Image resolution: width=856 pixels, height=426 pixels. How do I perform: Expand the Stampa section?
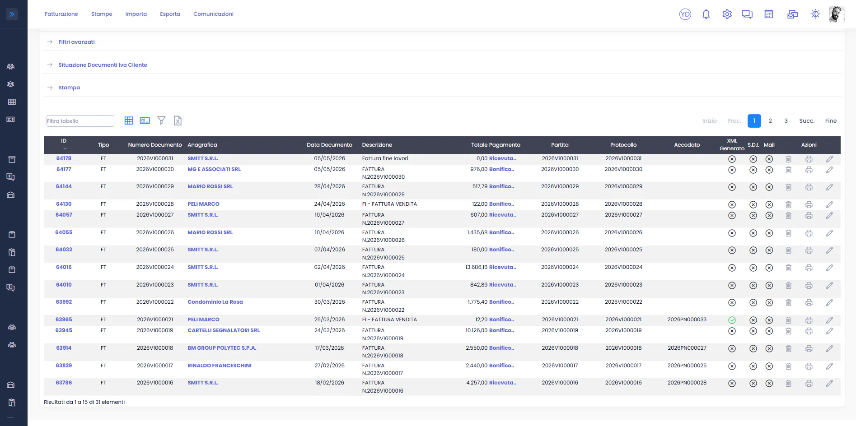(69, 88)
